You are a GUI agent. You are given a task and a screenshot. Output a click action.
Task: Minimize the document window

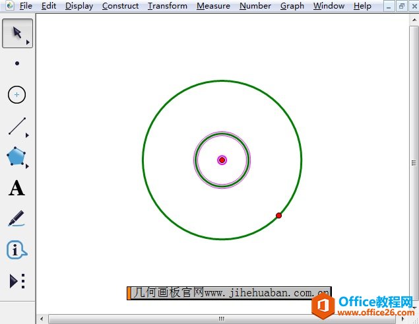click(389, 7)
